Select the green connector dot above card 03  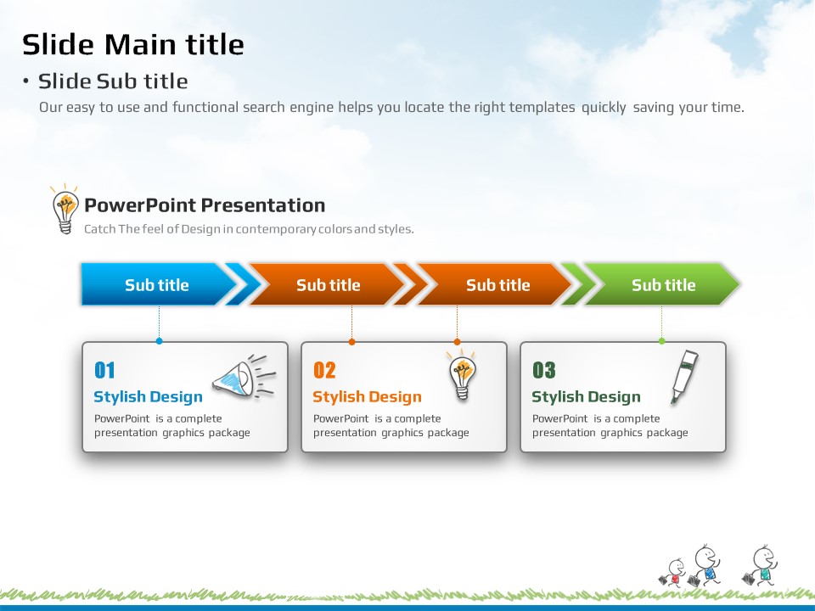tap(662, 341)
